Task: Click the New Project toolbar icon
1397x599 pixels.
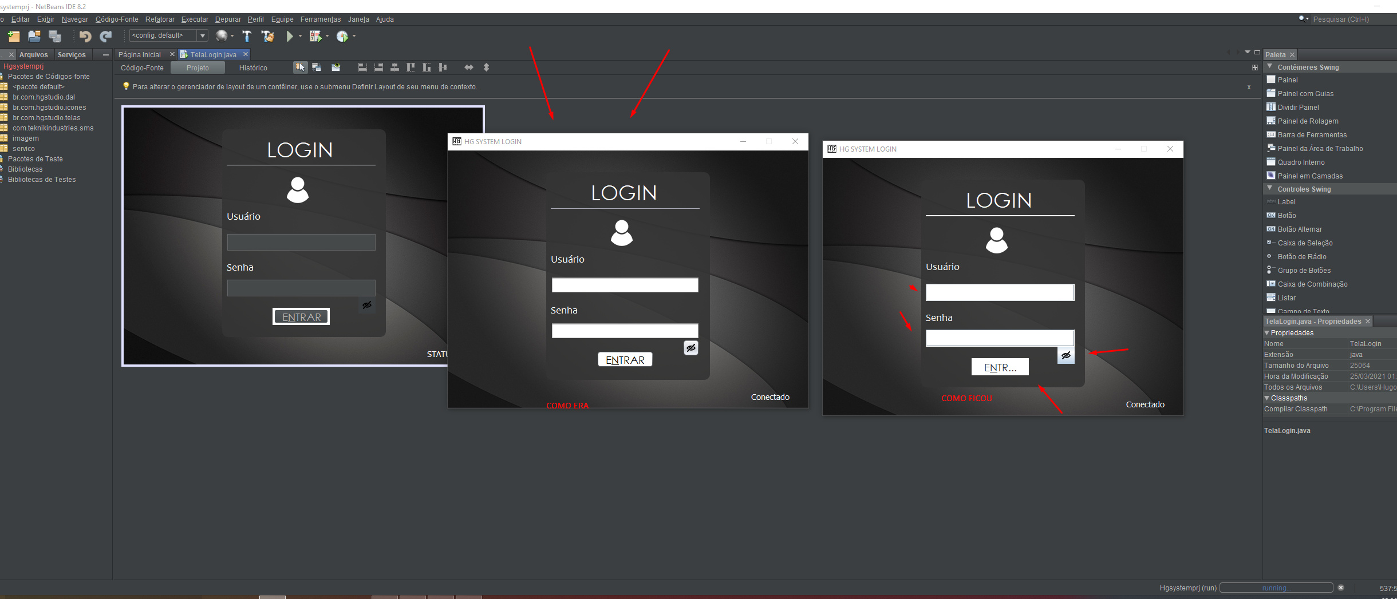Action: point(14,36)
